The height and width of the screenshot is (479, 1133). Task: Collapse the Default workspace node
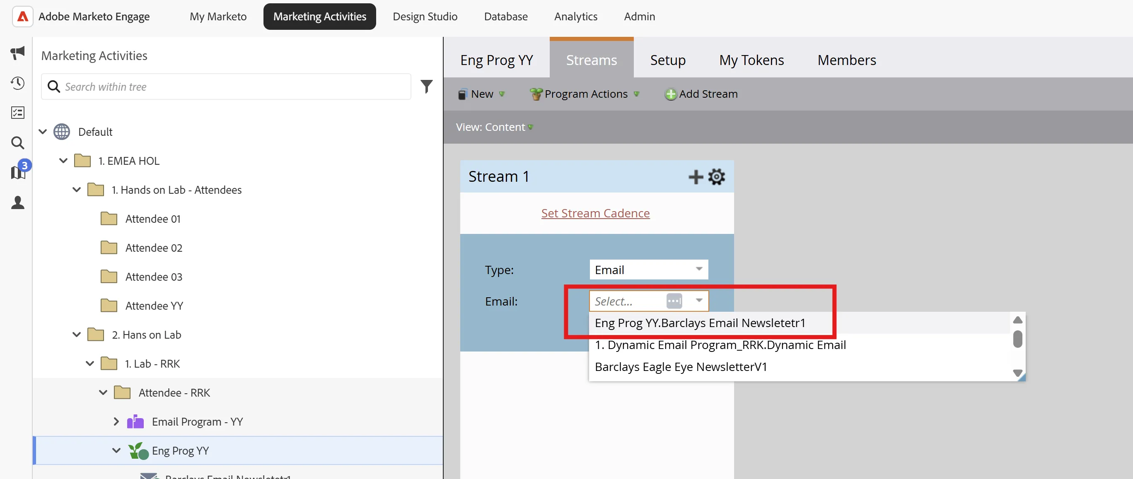click(43, 132)
